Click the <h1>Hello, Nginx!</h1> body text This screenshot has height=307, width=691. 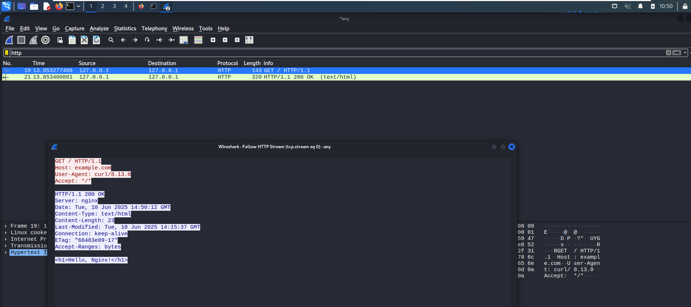pyautogui.click(x=91, y=260)
